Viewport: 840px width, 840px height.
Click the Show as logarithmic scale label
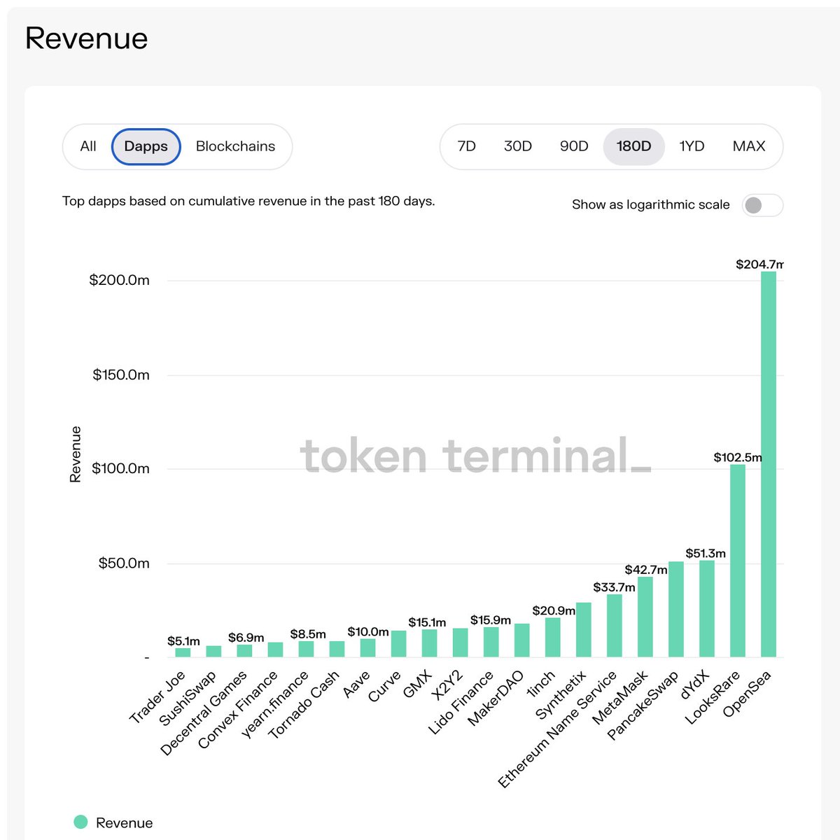click(650, 204)
